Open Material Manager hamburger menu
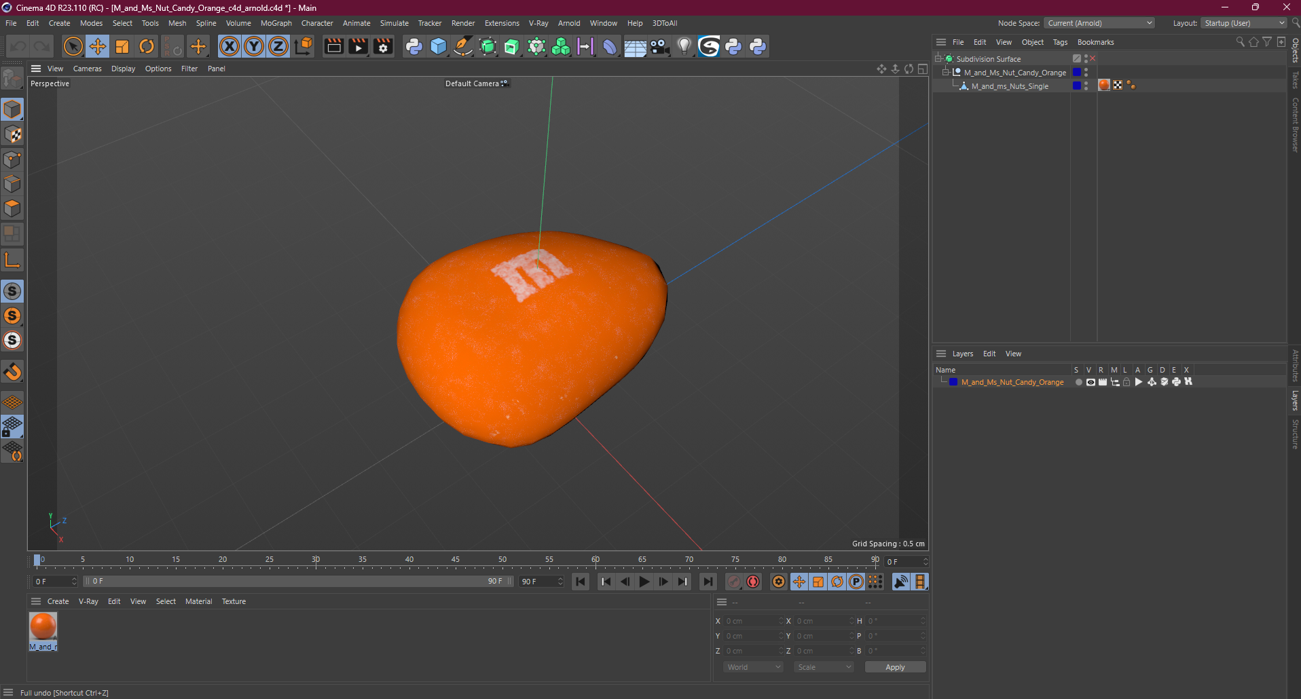The width and height of the screenshot is (1301, 699). (36, 601)
